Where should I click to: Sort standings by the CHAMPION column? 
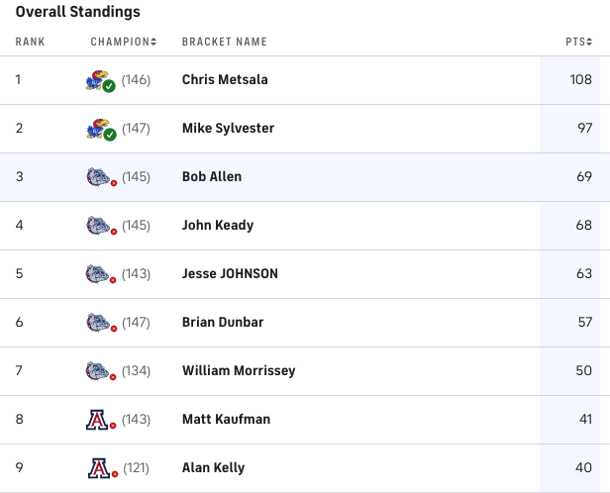124,42
